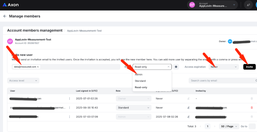Open the account switcher AppLovin-Measure…
Image resolution: width=257 pixels, height=132 pixels.
click(x=212, y=5)
